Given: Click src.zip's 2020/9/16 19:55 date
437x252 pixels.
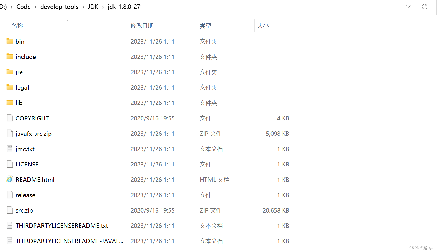Looking at the screenshot, I should 153,210.
